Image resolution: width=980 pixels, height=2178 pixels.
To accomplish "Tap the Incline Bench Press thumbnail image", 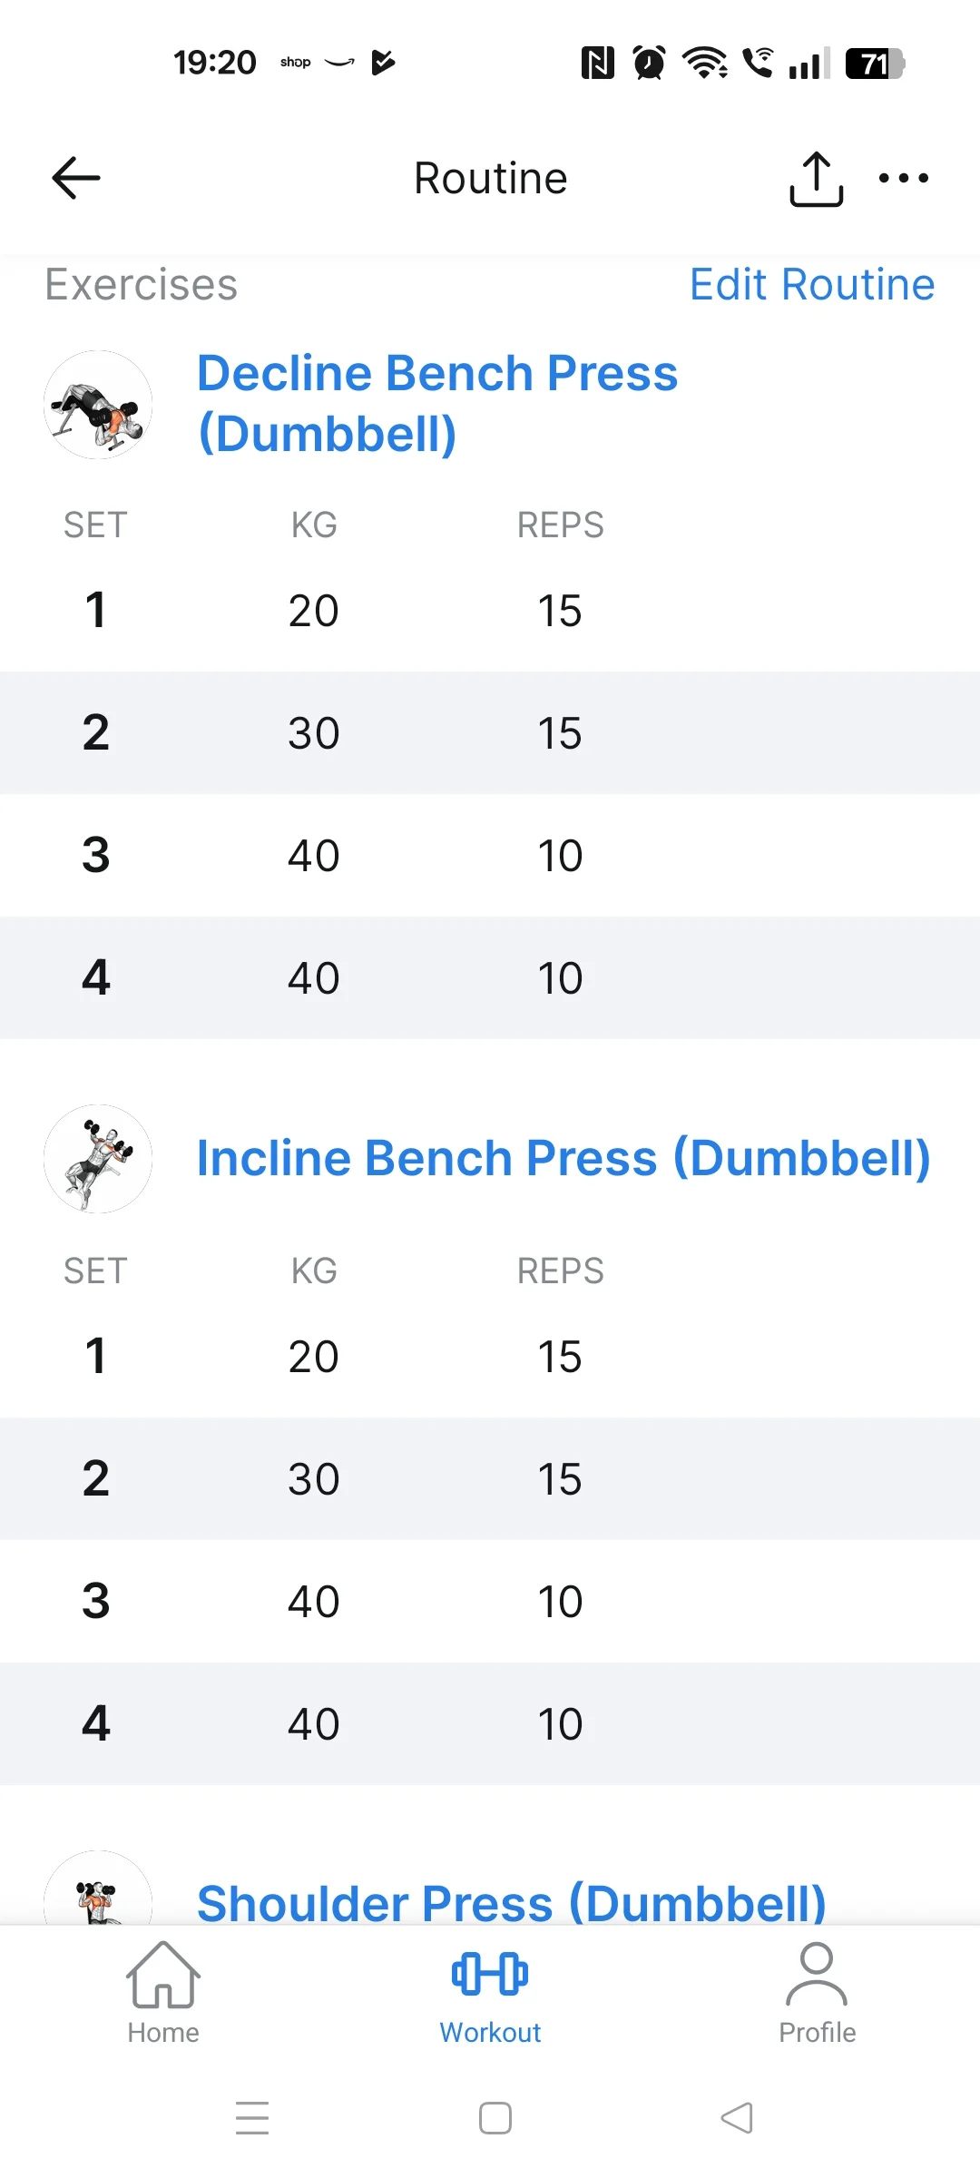I will pos(98,1159).
